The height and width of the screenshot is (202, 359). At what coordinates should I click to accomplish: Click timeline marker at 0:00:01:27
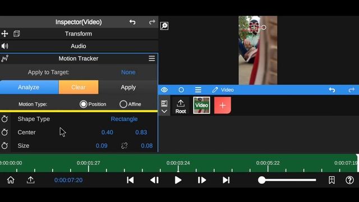tap(89, 163)
